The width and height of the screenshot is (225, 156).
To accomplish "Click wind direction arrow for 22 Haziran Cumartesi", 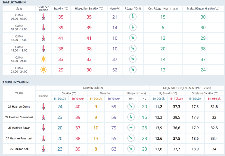I will coord(131,117).
